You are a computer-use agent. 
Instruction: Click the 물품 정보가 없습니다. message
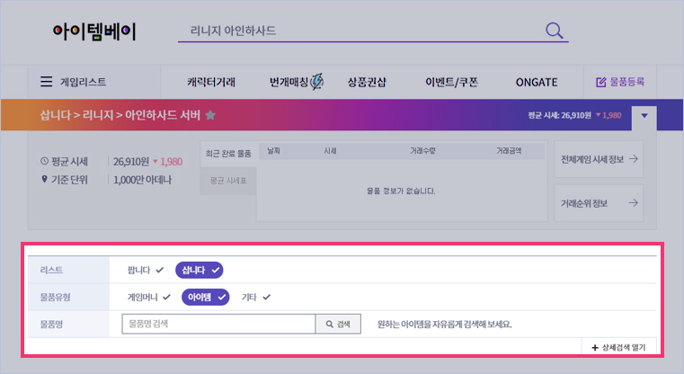pos(401,191)
